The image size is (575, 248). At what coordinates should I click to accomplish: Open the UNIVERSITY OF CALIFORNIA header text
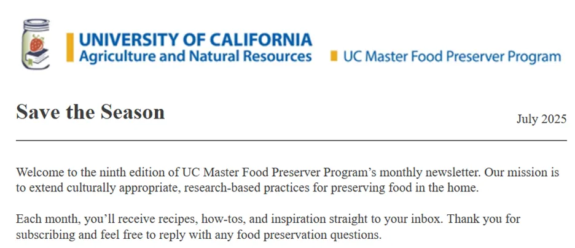[195, 40]
